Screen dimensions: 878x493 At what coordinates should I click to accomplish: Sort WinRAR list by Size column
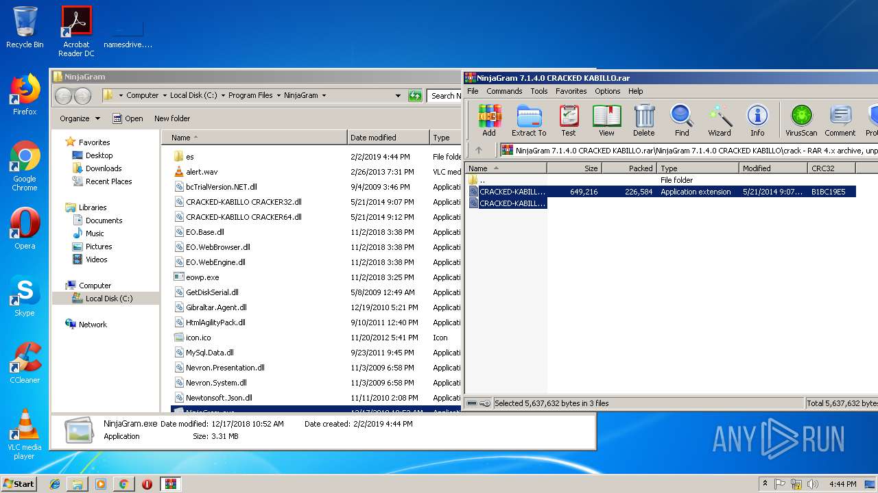click(x=575, y=168)
